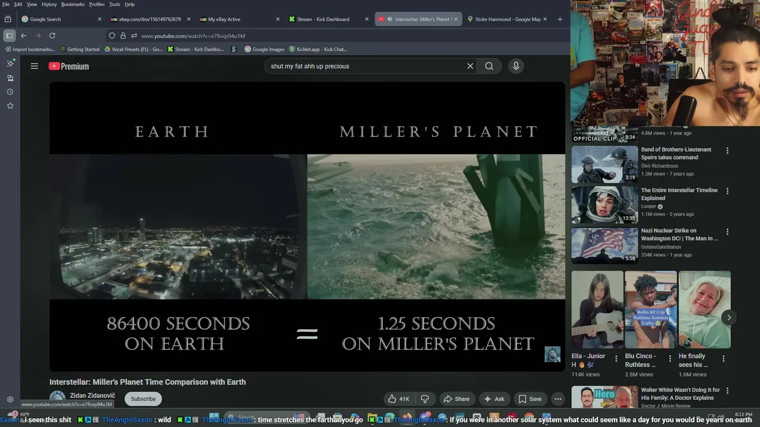Open the Tools menu
The height and width of the screenshot is (427, 760).
[x=115, y=4]
